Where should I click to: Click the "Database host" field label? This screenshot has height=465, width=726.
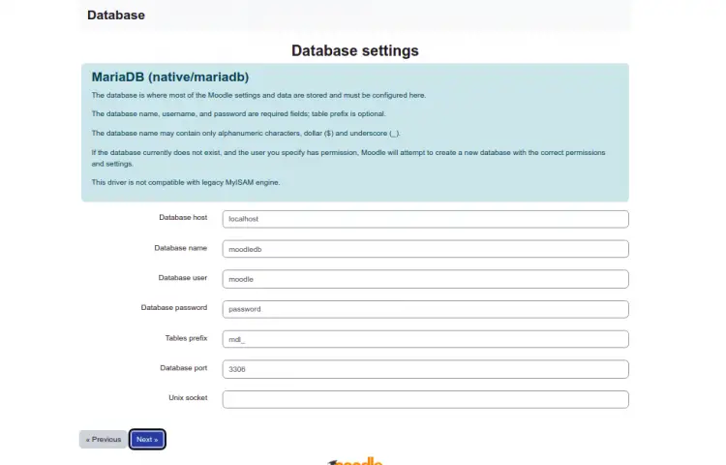(x=183, y=217)
